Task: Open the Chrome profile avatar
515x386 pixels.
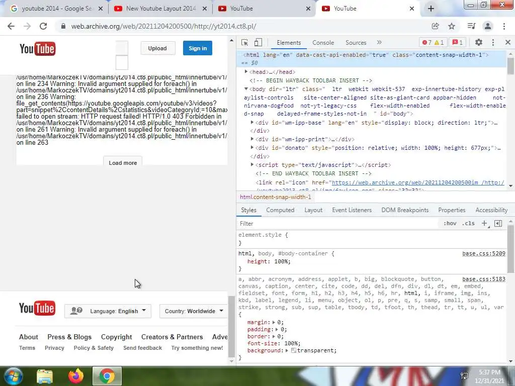Action: (488, 26)
